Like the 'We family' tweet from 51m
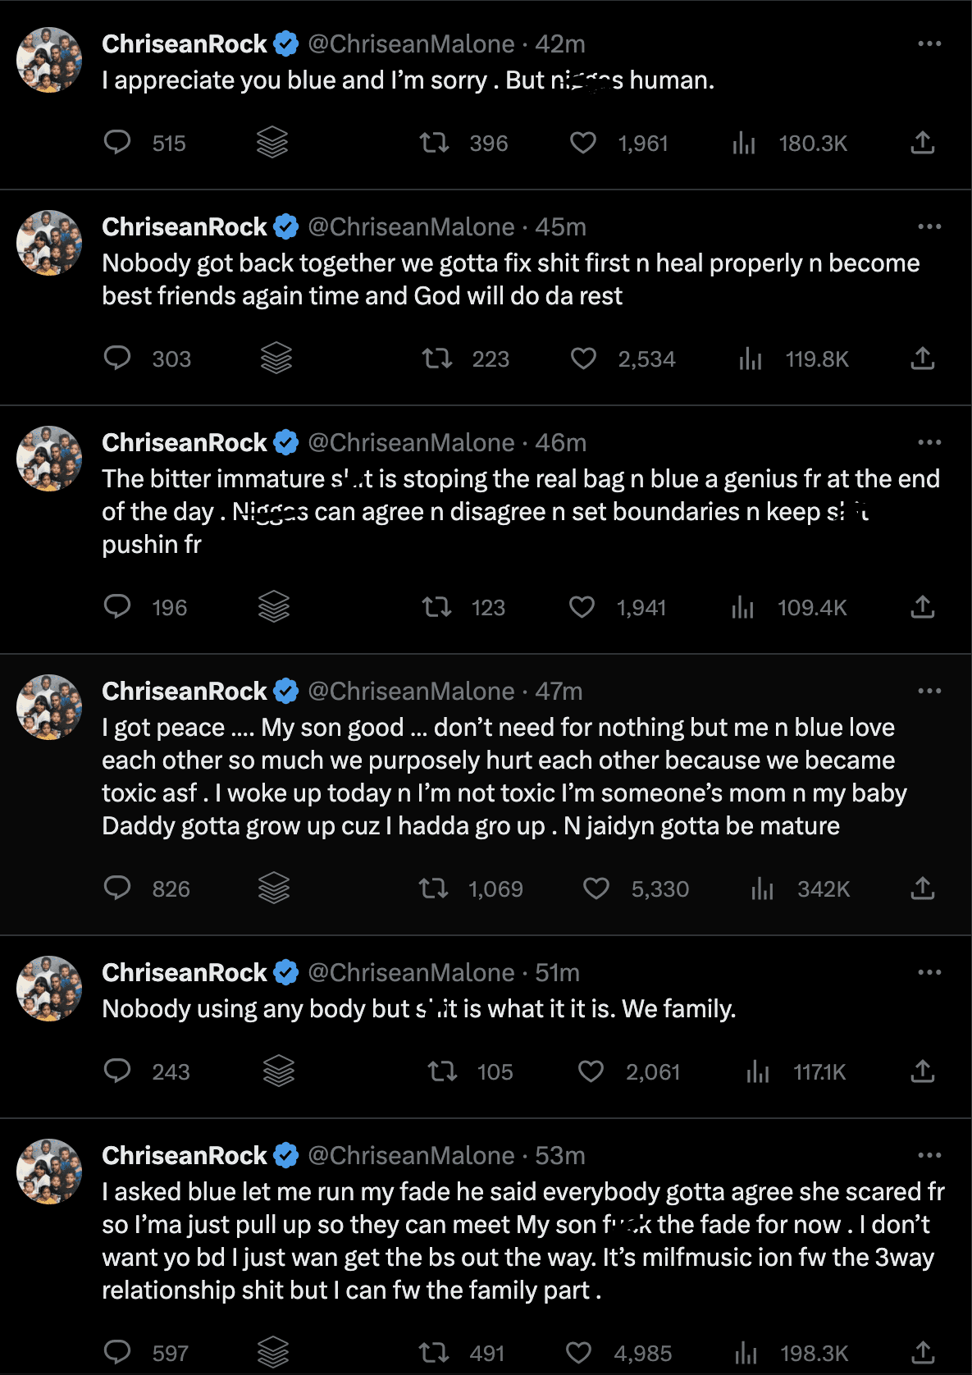The image size is (972, 1375). coord(591,1071)
